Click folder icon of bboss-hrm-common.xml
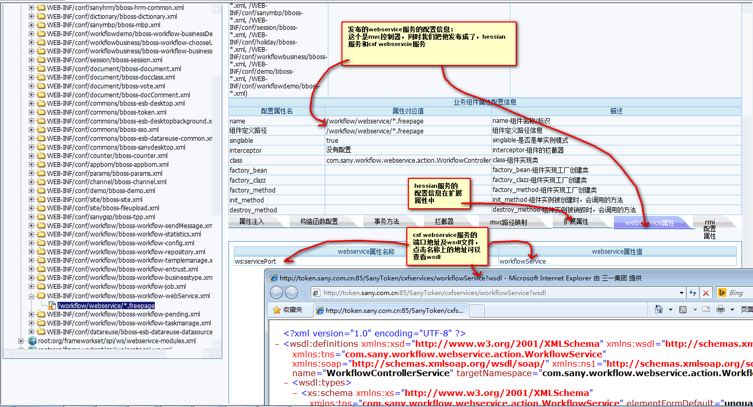Screen dimensions: 753x407 41,8
